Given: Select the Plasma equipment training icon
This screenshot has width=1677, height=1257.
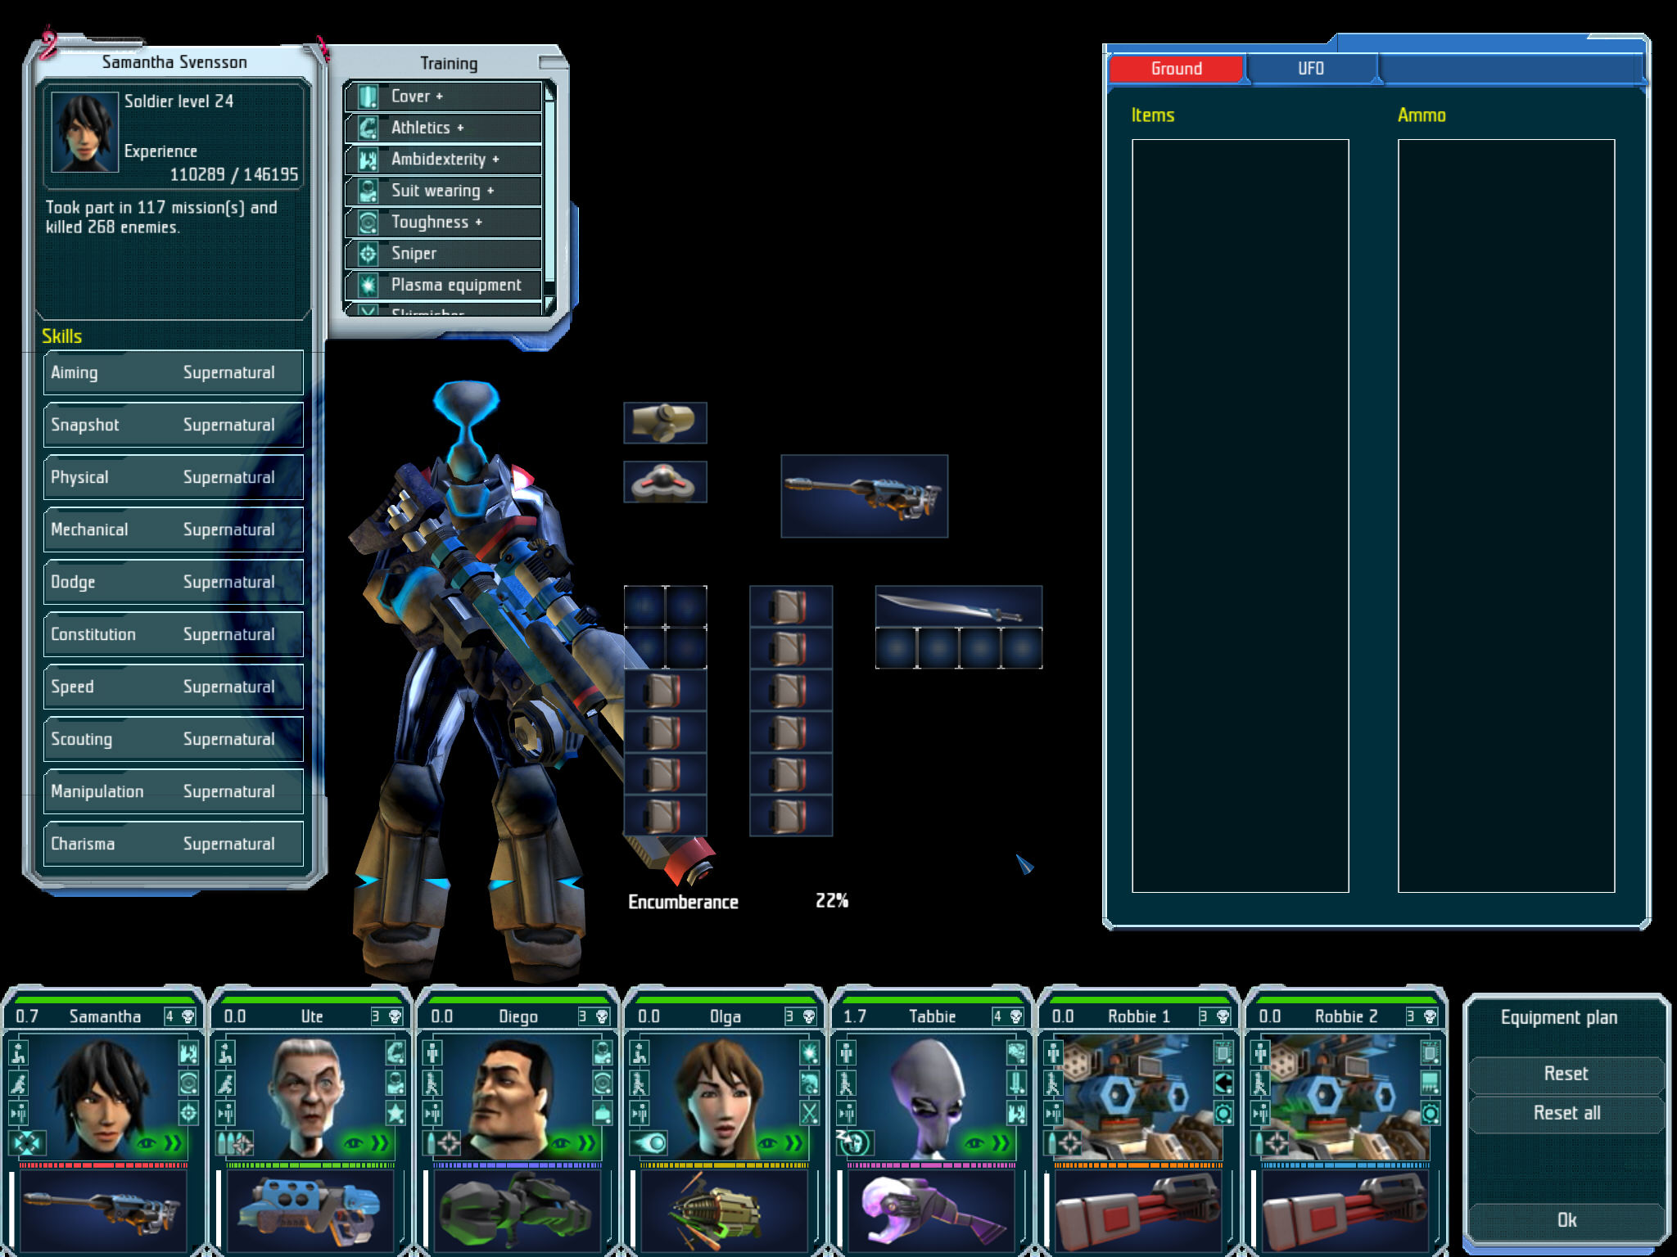Looking at the screenshot, I should click(x=370, y=282).
